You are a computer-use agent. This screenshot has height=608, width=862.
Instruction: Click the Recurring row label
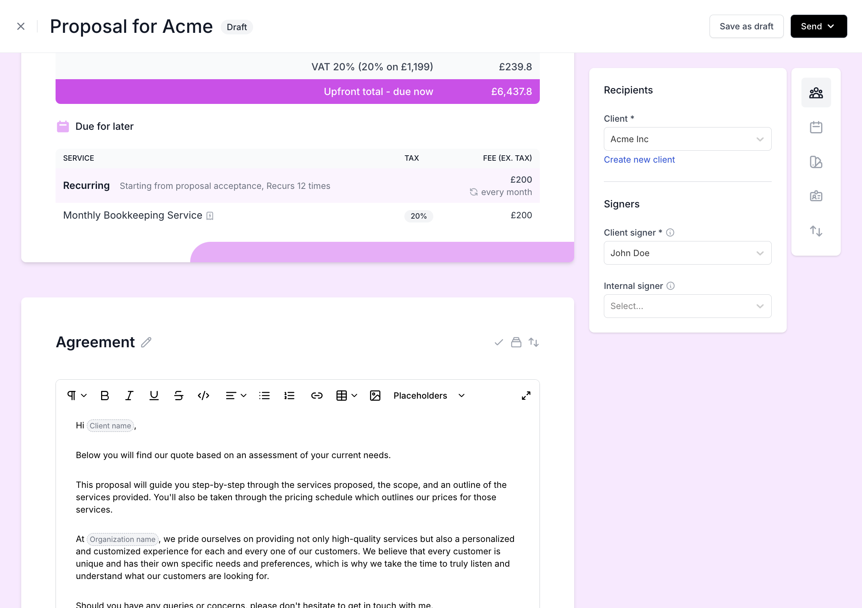86,186
